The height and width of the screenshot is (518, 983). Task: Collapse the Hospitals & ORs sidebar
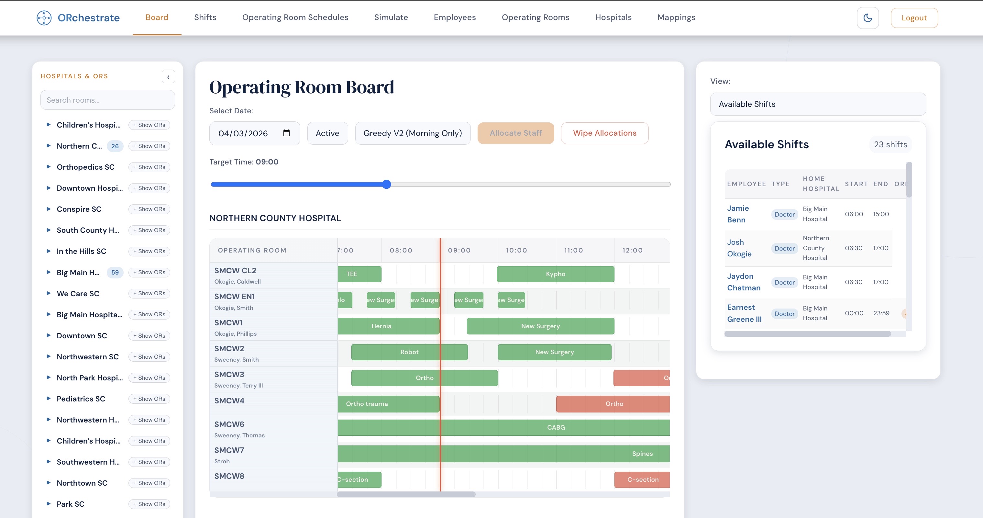pyautogui.click(x=168, y=77)
